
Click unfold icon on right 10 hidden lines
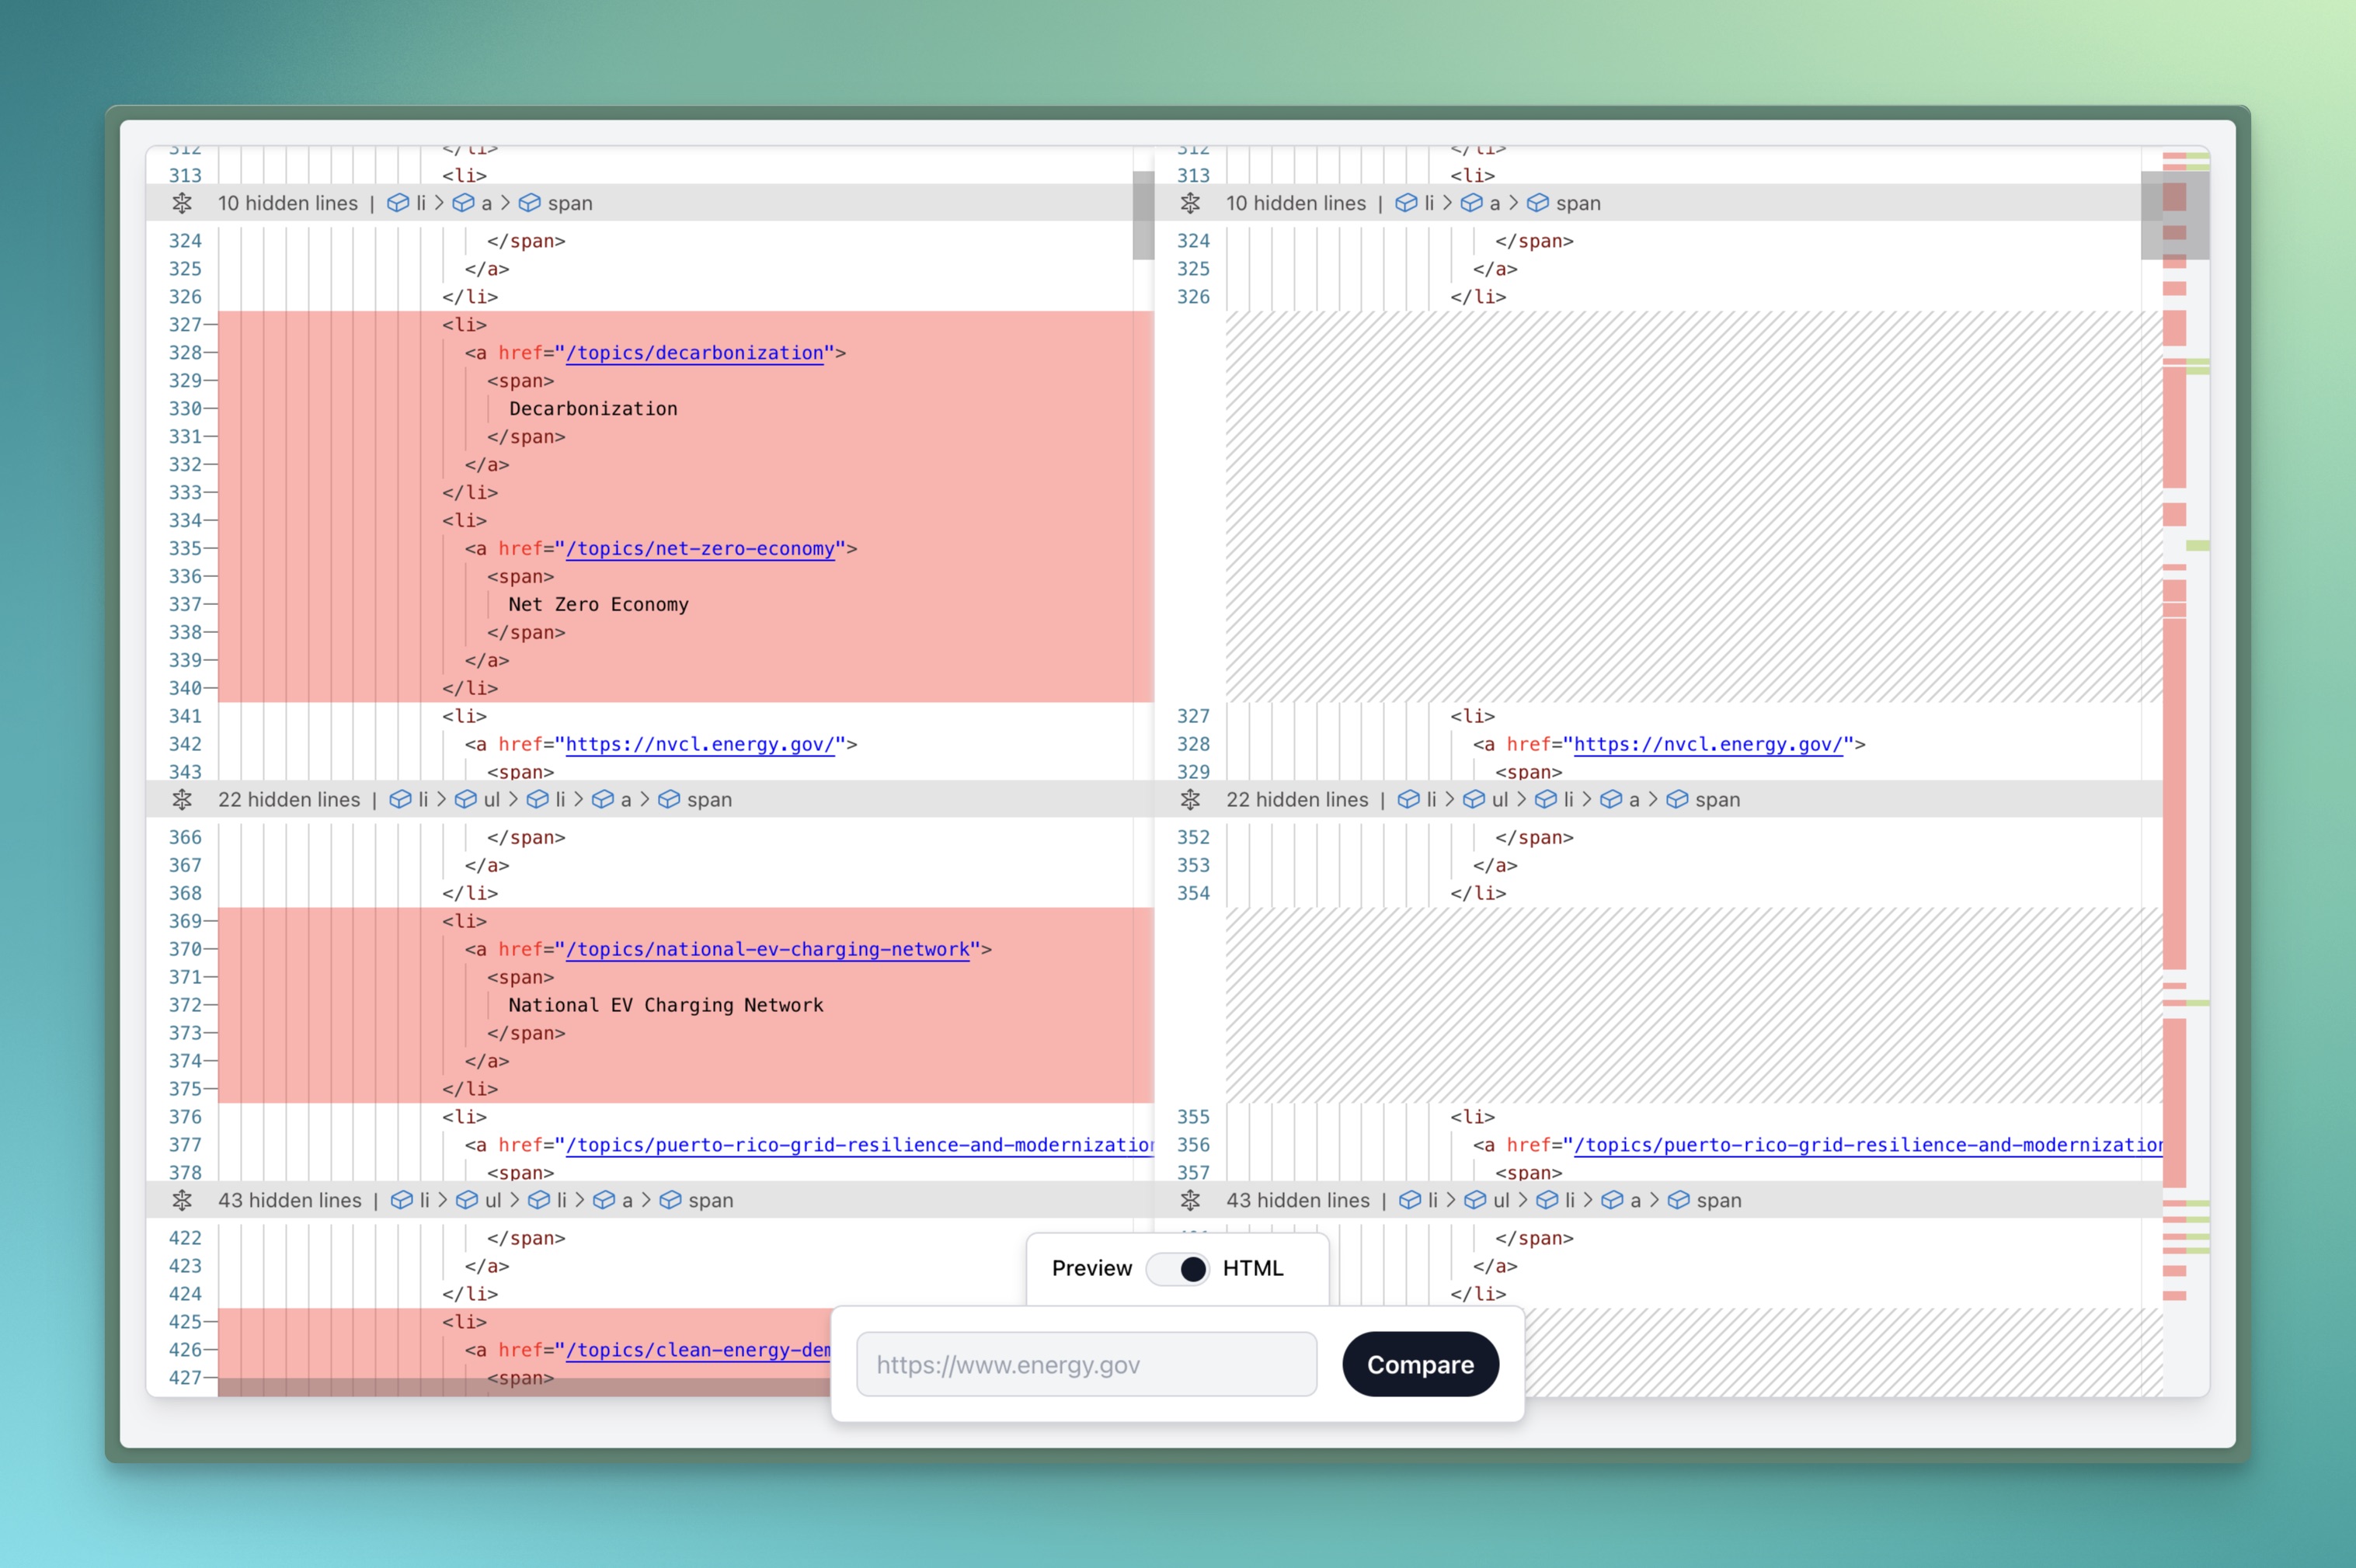pos(1190,203)
